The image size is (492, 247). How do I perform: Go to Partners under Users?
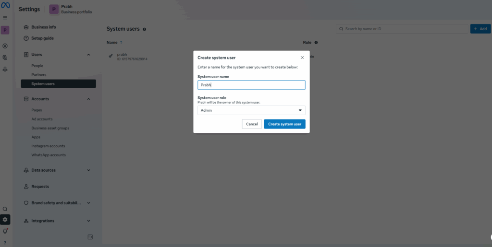tap(38, 75)
